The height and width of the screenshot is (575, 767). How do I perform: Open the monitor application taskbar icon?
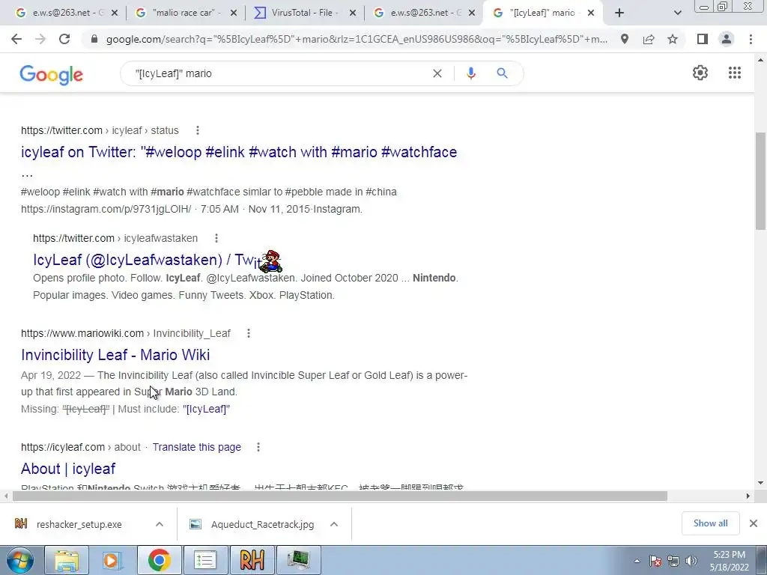(x=298, y=560)
